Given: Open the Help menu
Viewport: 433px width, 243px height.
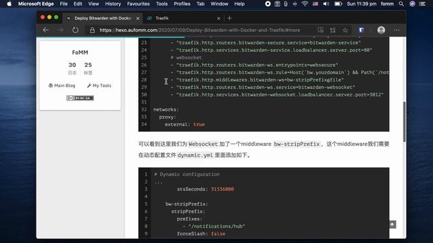Looking at the screenshot, I should point(239,4).
